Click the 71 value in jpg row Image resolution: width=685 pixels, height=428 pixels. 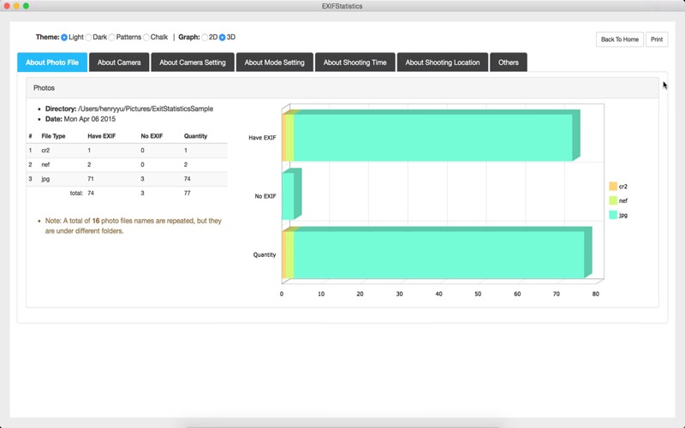(x=91, y=179)
